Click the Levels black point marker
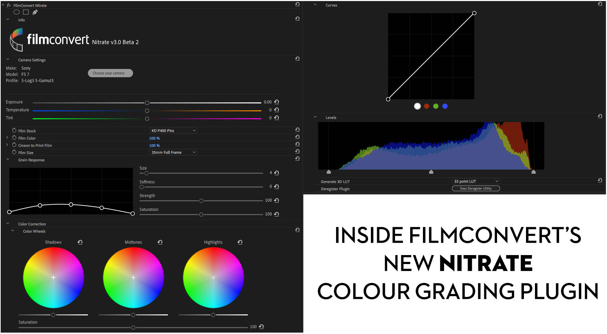 coord(328,172)
